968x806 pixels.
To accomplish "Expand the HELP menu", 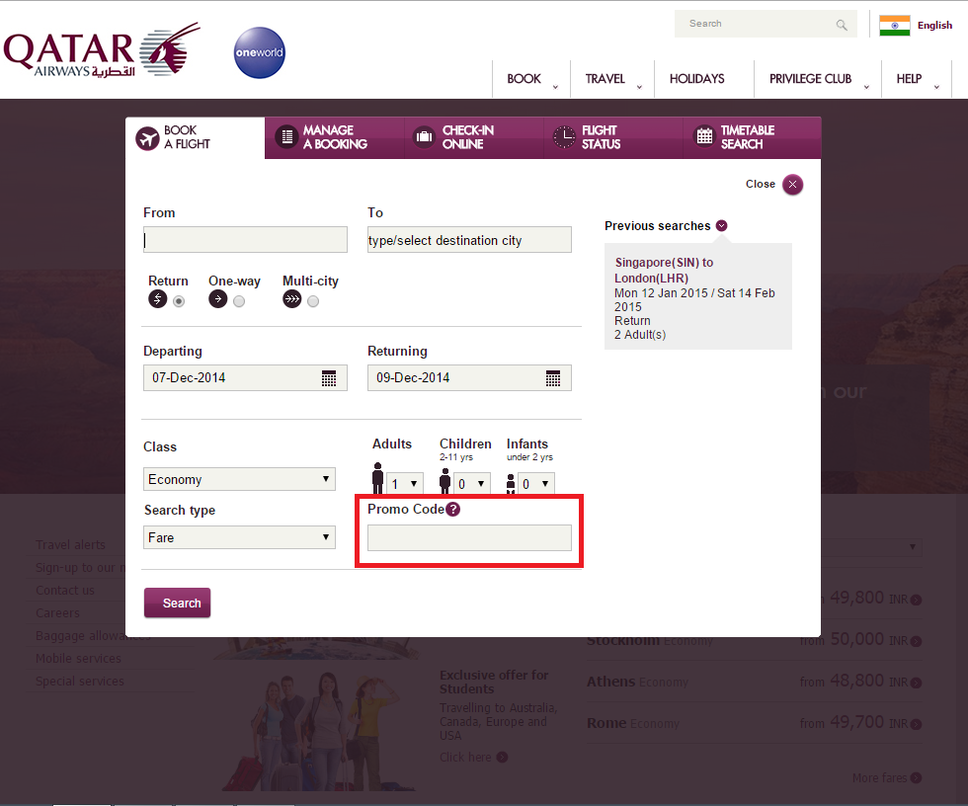I will pyautogui.click(x=917, y=79).
